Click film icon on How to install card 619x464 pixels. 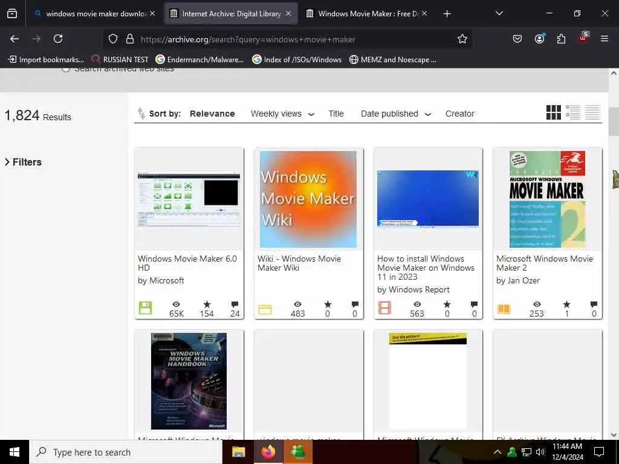point(384,308)
